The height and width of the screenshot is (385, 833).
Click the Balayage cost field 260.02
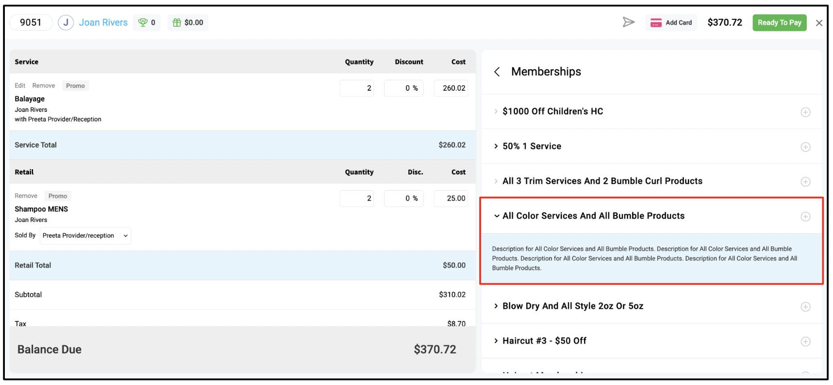click(x=451, y=88)
